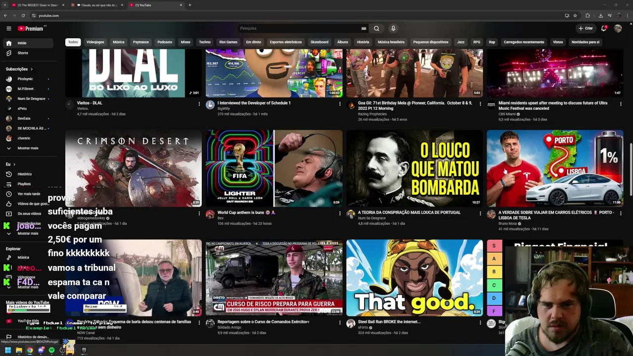Select the Psytrance filter chip

point(140,42)
